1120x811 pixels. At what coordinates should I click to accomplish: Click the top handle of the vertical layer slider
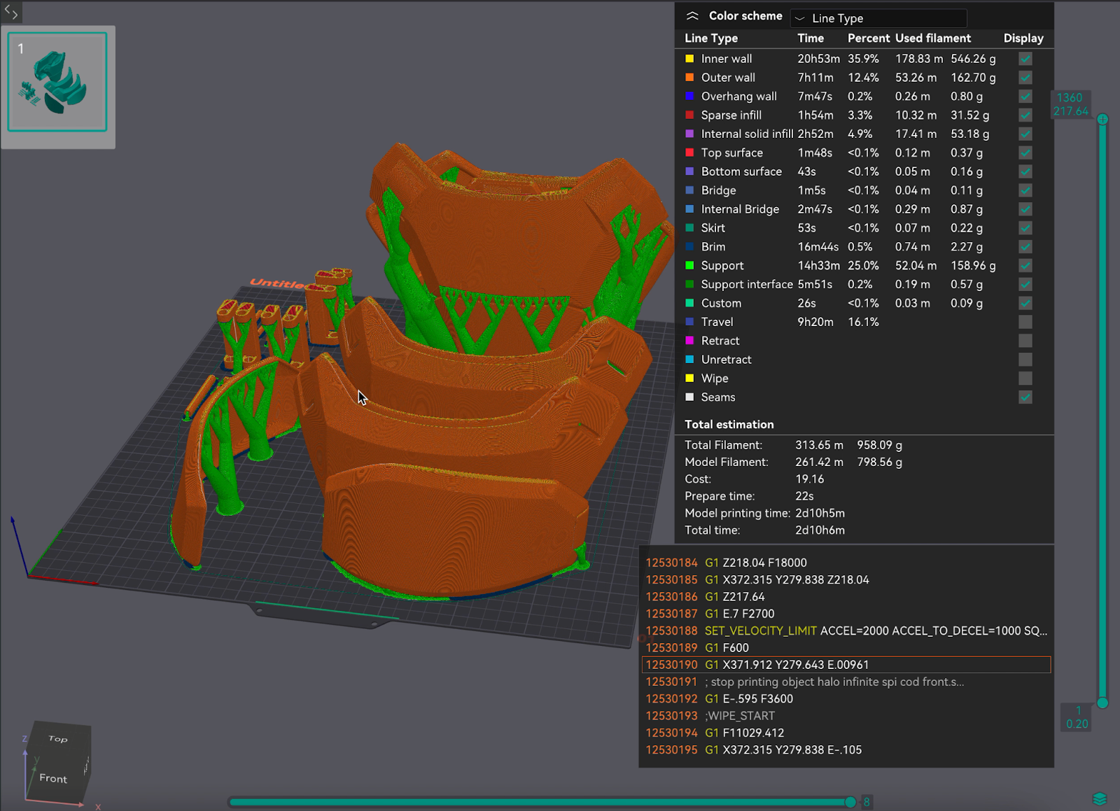pos(1102,120)
